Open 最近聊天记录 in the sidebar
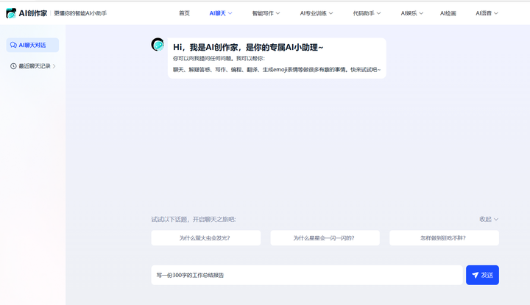 click(32, 66)
